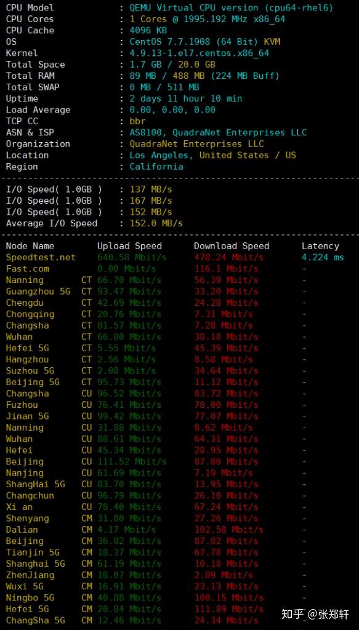Click the Average I/O Speed 152.0 MB/s
The height and width of the screenshot is (630, 359).
pyautogui.click(x=156, y=223)
